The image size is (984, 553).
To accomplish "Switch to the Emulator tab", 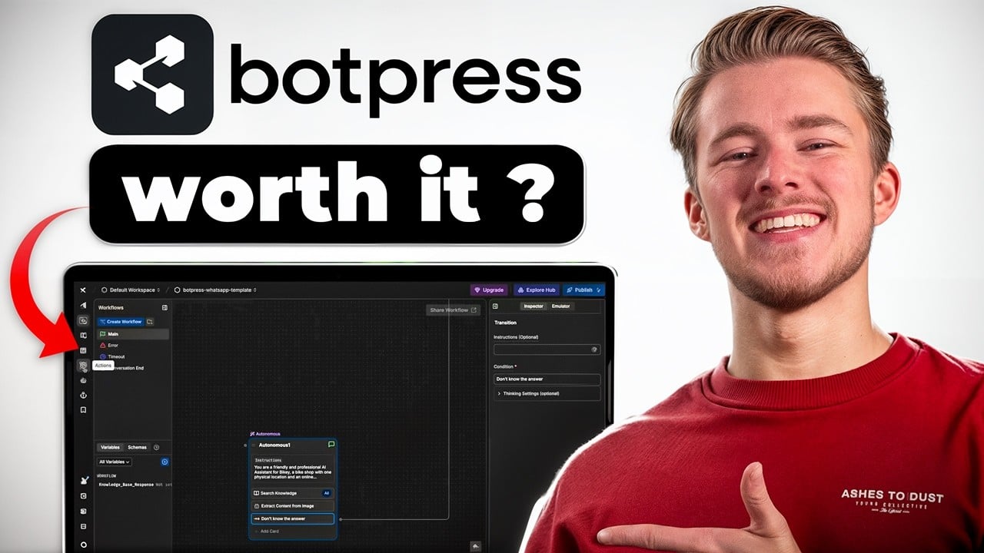I will [x=560, y=306].
